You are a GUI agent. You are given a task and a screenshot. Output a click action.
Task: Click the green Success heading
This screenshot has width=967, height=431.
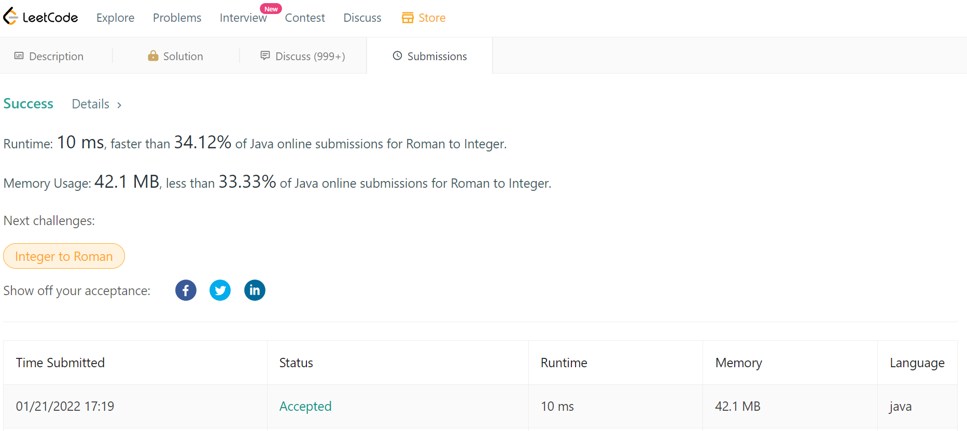29,104
